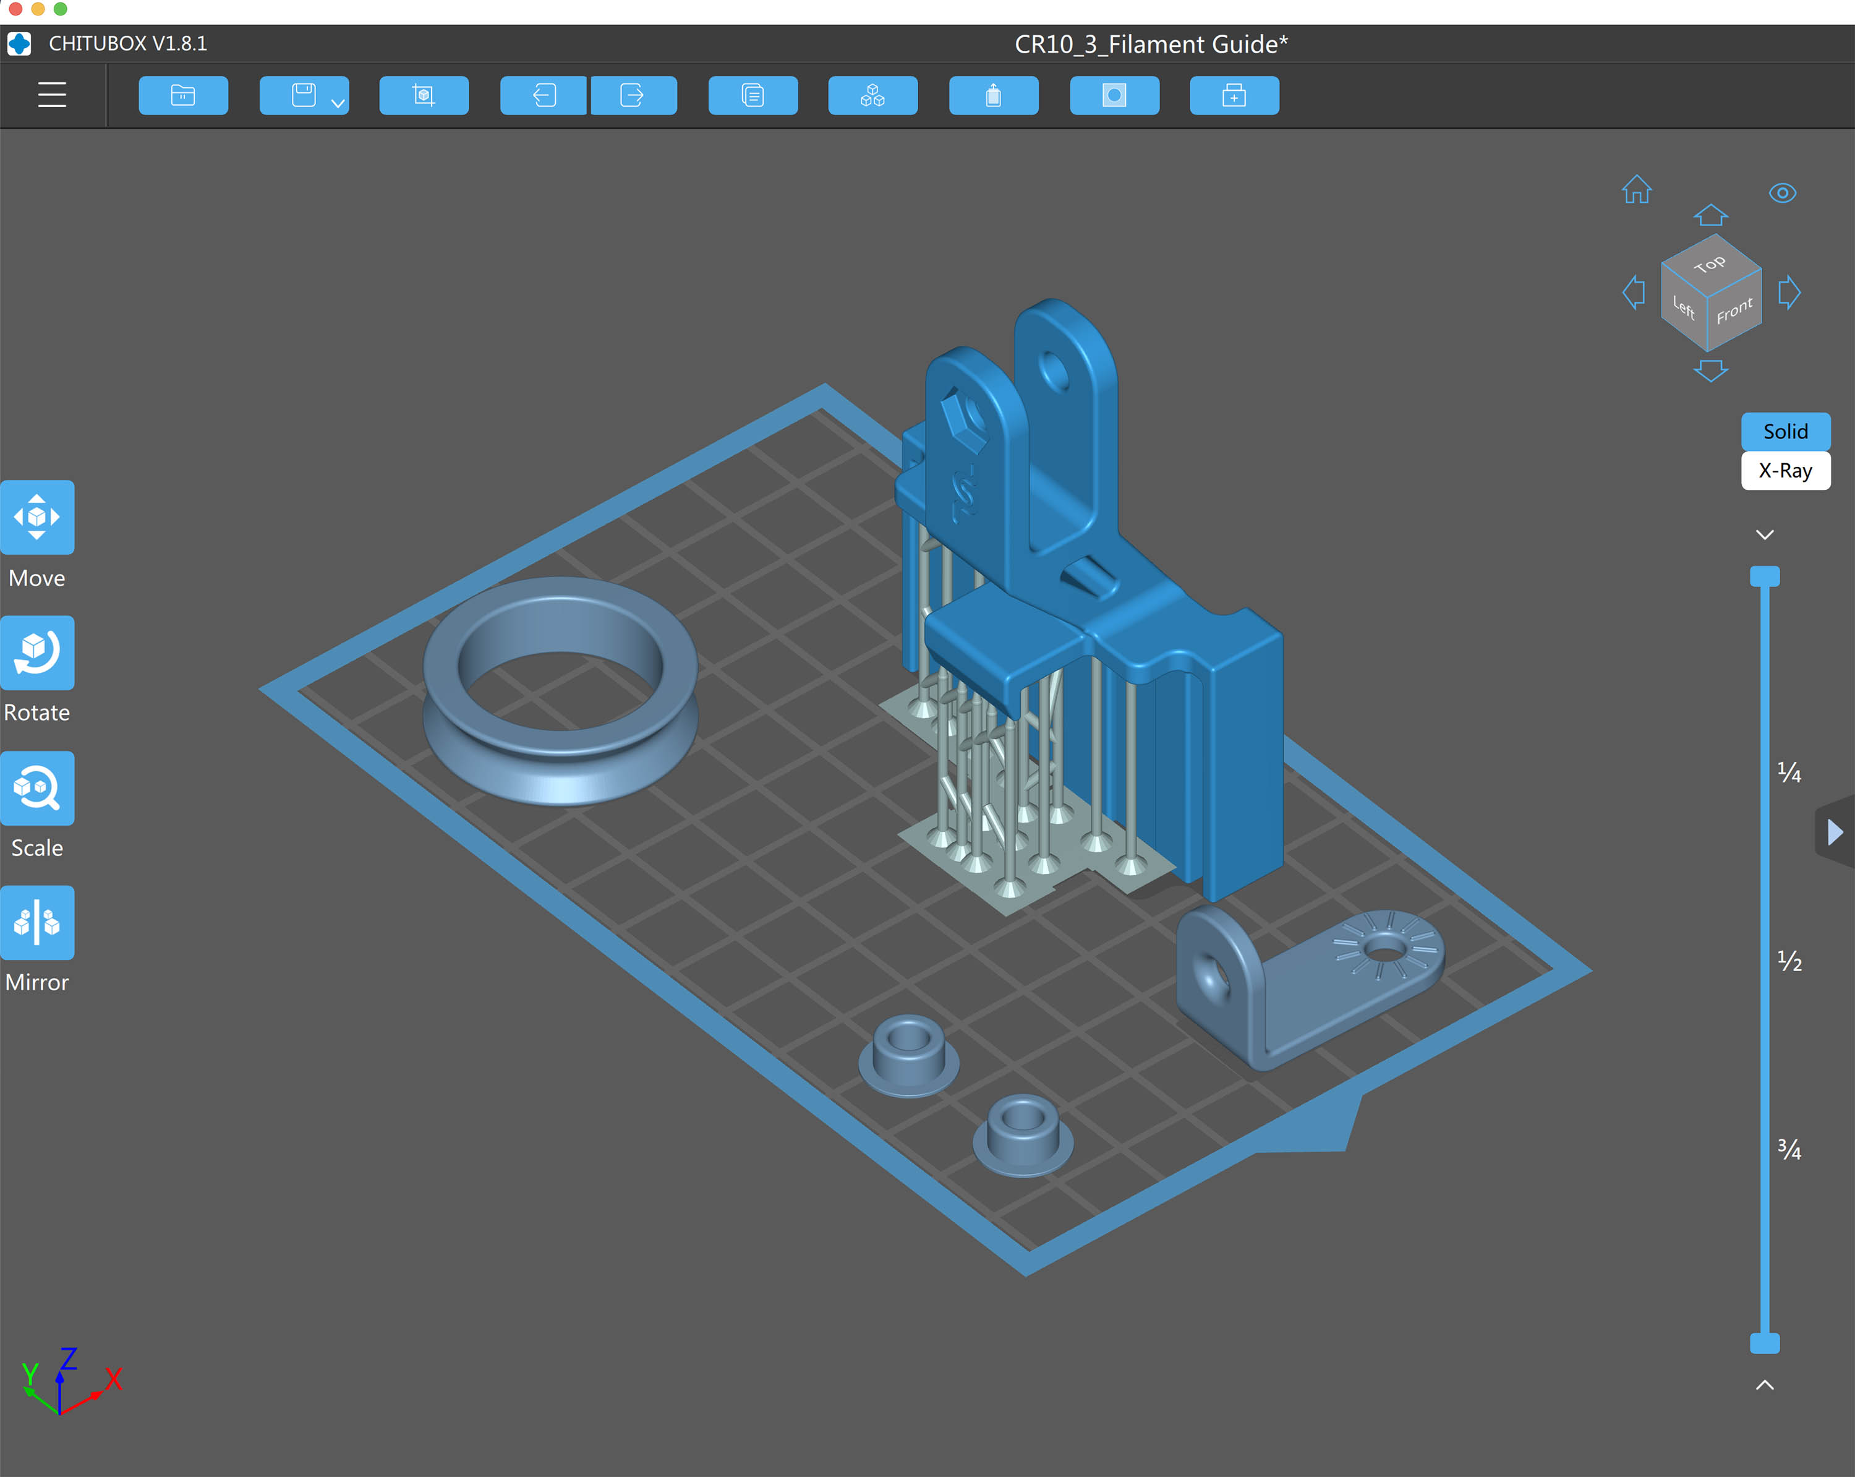Click the ¾ mark on layer slider
Image resolution: width=1855 pixels, height=1477 pixels.
click(1789, 1149)
